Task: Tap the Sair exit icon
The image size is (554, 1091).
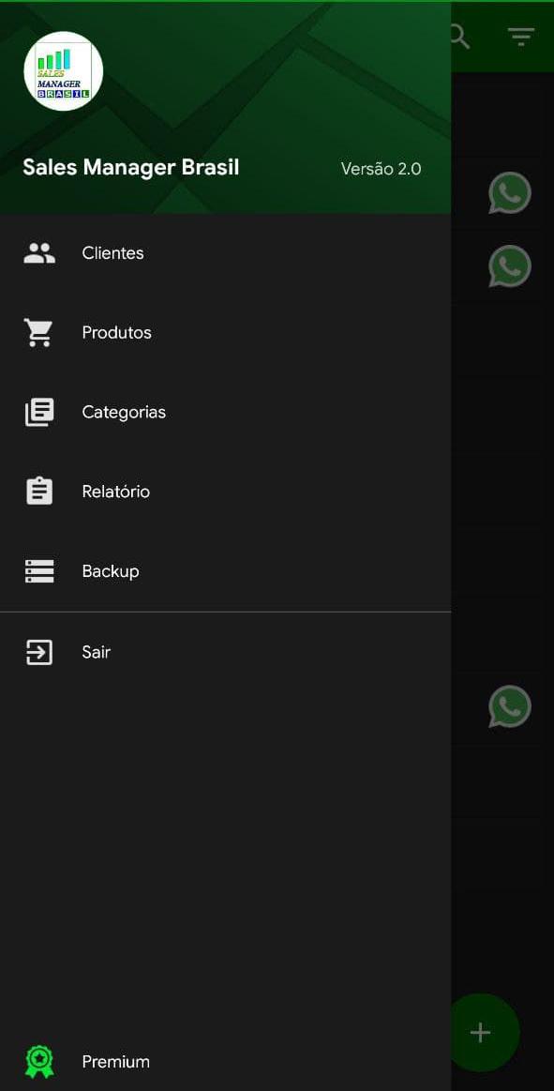Action: point(39,652)
